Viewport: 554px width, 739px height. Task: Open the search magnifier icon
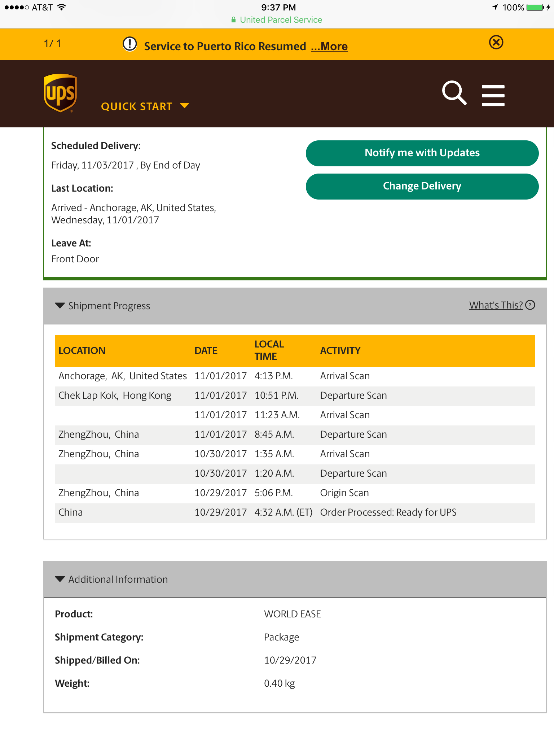tap(454, 93)
